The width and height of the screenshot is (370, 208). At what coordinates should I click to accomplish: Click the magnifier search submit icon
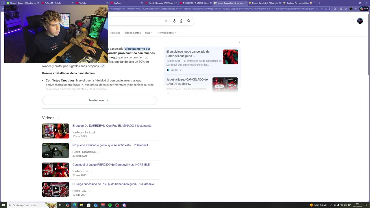click(x=189, y=21)
